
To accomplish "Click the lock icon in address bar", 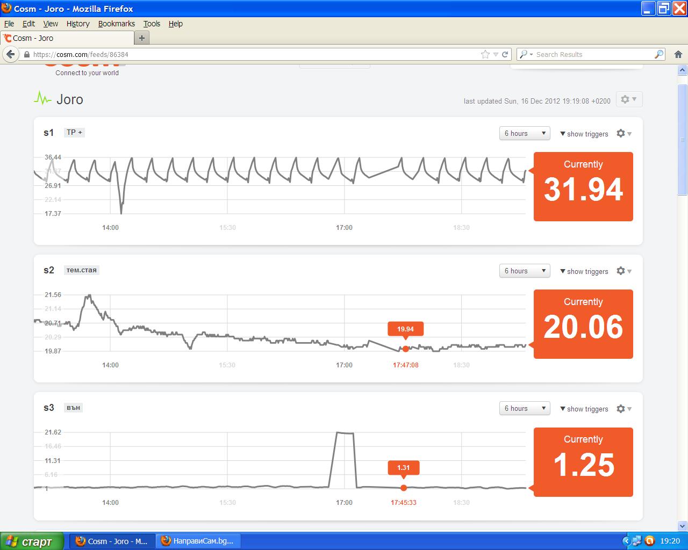I will pyautogui.click(x=26, y=54).
